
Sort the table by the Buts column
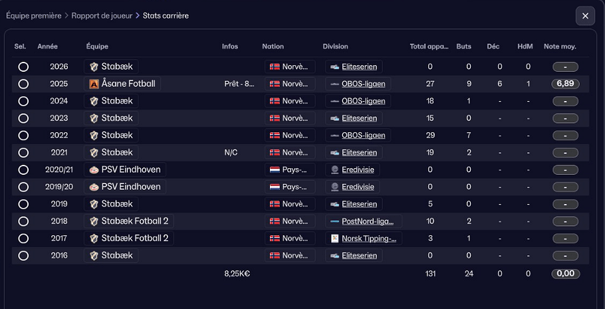(463, 47)
